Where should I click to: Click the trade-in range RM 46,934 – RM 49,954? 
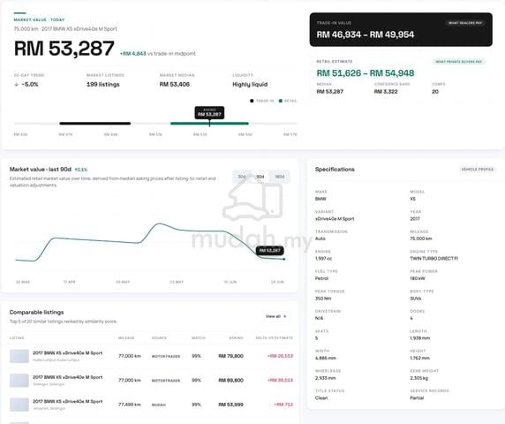tap(366, 34)
